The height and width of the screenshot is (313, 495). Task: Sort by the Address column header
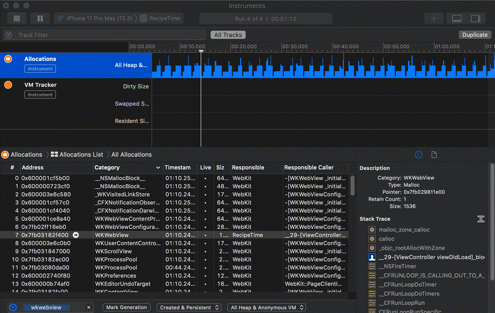click(56, 168)
